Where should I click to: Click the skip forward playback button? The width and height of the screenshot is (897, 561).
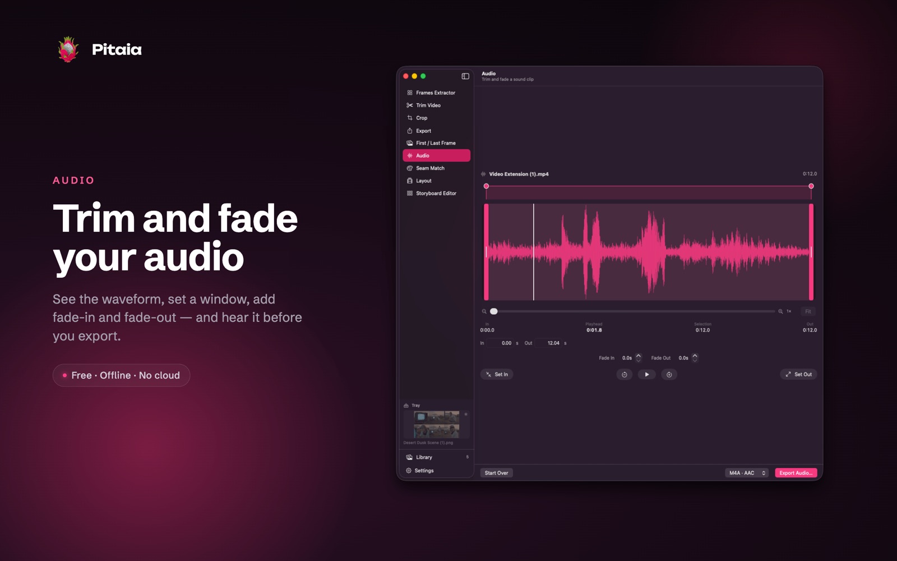pyautogui.click(x=669, y=375)
